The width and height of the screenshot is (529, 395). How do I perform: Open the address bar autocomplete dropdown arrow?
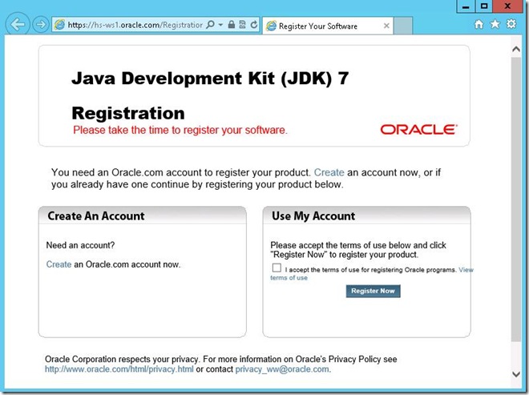coord(220,25)
